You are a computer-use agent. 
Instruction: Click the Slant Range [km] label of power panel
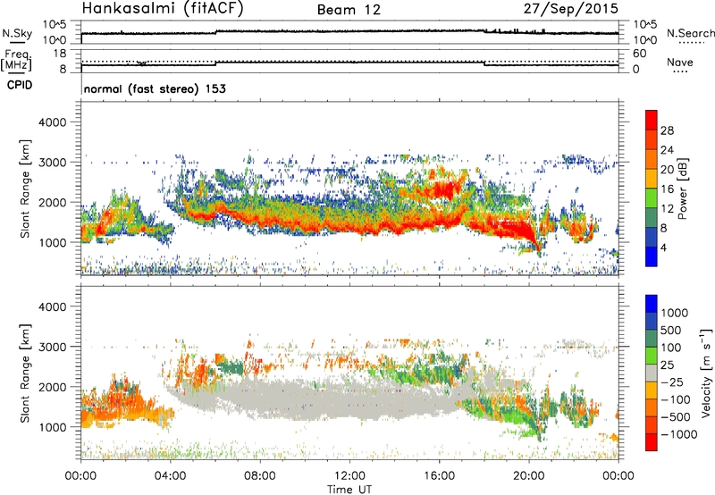click(x=25, y=189)
